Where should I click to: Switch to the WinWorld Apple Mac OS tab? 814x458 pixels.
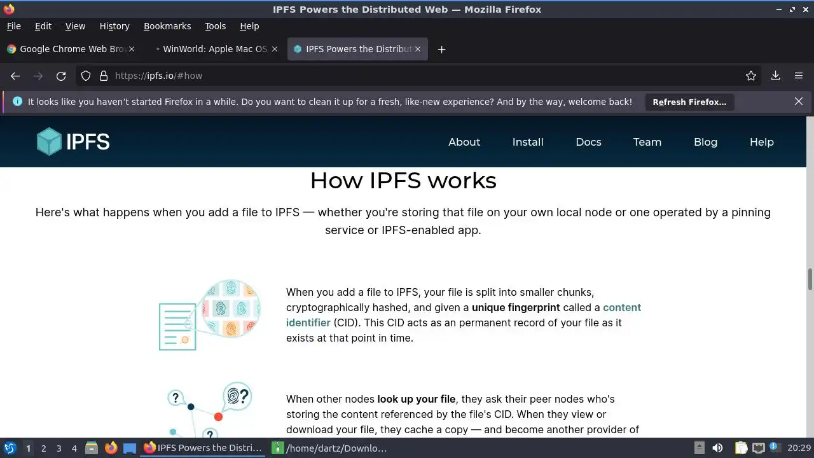[214, 49]
